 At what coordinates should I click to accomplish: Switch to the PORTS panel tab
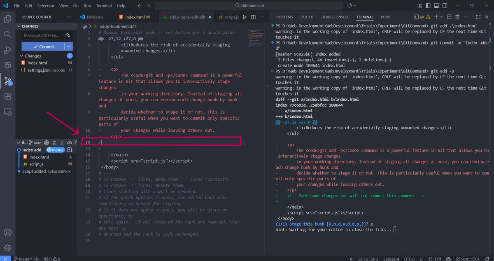click(386, 17)
